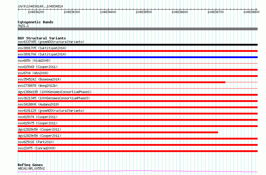Click the red dgv1366e199 variant bar

[137, 95]
